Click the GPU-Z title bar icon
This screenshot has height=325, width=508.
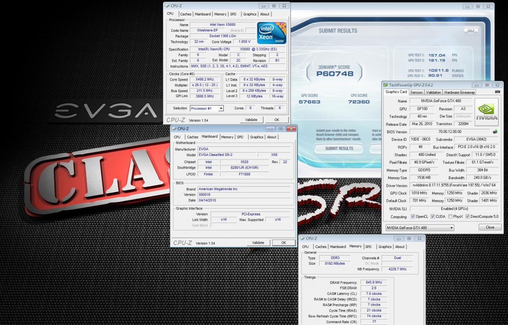(385, 85)
